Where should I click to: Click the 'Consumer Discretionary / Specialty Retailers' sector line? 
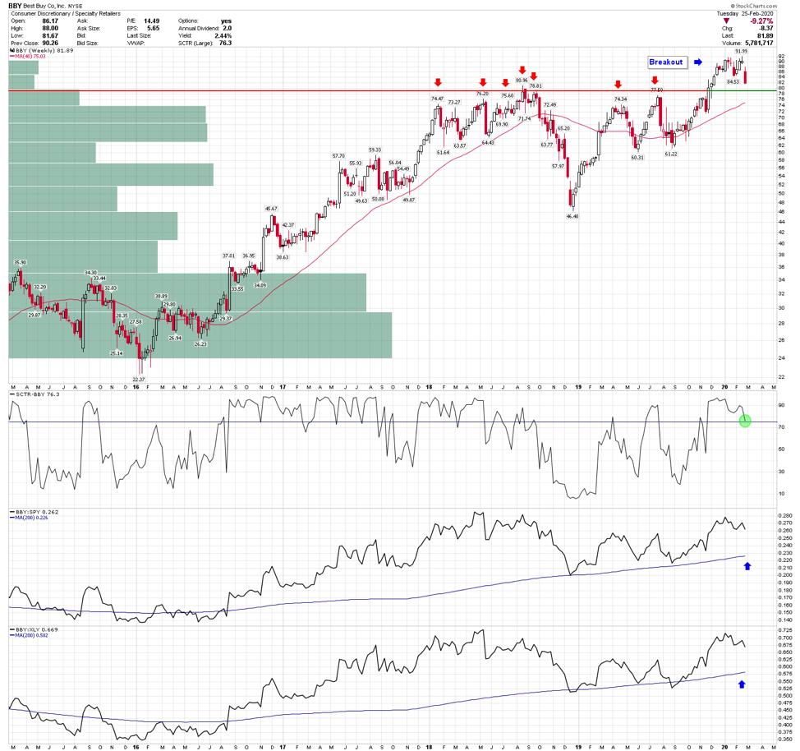[x=66, y=13]
